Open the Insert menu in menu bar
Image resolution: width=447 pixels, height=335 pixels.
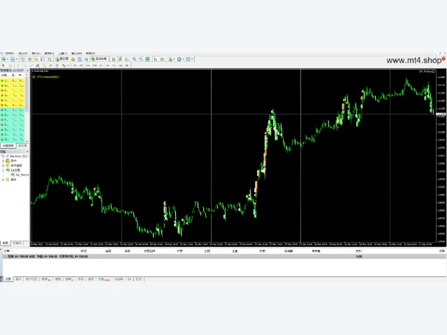pyautogui.click(x=36, y=53)
